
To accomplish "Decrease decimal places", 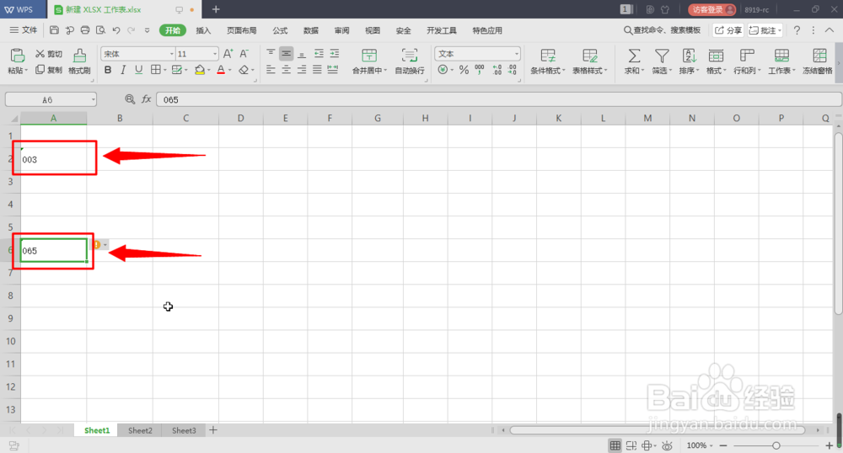I will (x=513, y=70).
